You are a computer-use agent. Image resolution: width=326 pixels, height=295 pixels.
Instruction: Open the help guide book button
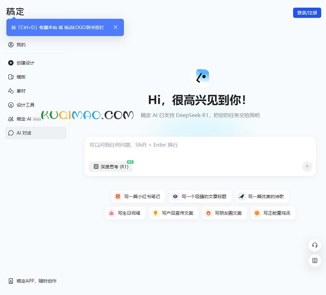pos(315,261)
